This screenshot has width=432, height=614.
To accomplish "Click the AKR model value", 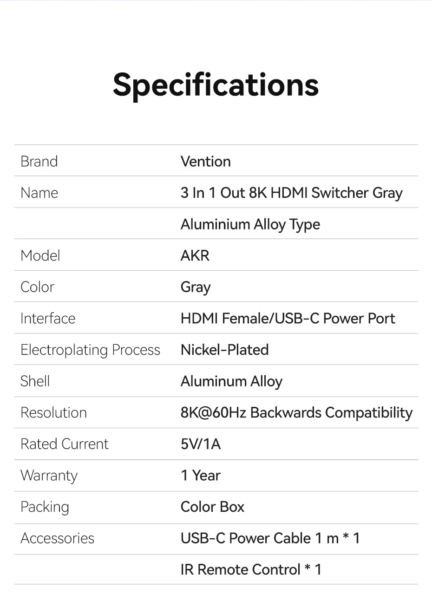I will 195,255.
